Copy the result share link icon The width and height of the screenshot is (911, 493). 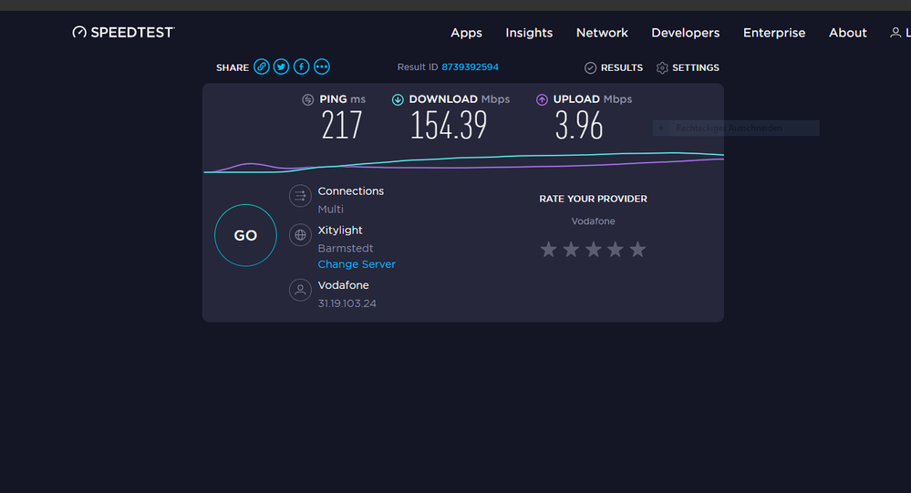pyautogui.click(x=262, y=67)
